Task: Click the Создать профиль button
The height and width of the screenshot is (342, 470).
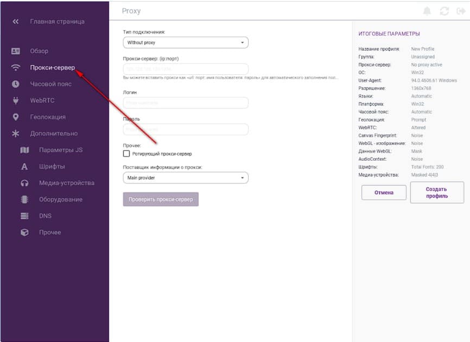Action: tap(436, 193)
